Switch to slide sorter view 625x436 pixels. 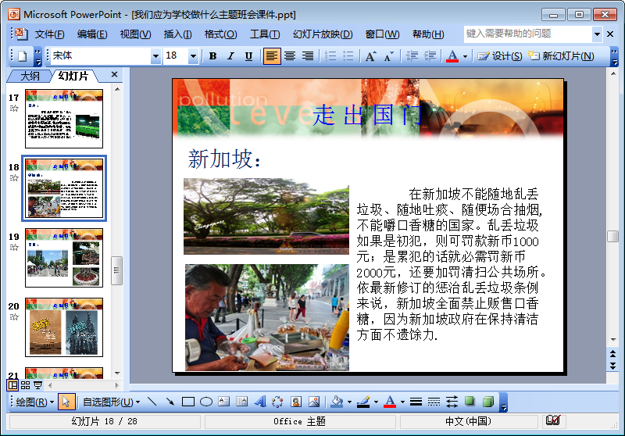click(x=25, y=385)
